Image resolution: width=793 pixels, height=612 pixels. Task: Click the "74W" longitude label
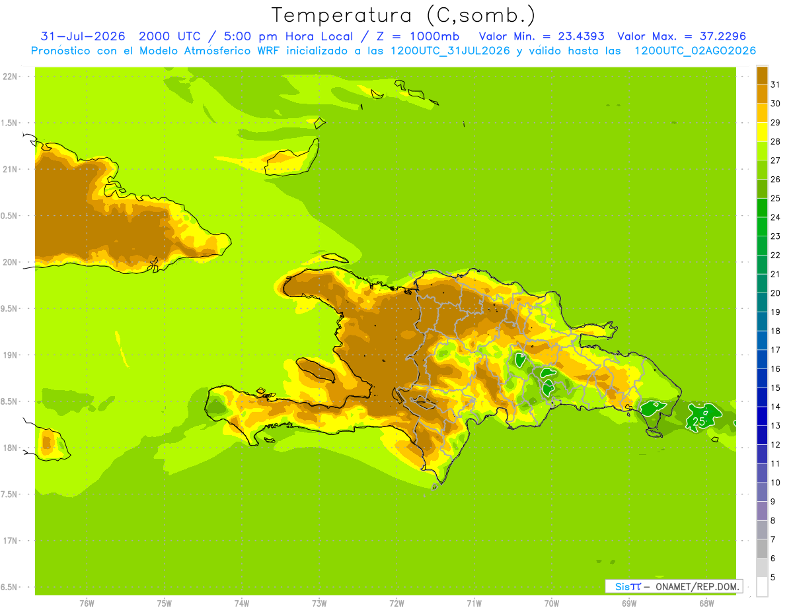click(x=242, y=603)
